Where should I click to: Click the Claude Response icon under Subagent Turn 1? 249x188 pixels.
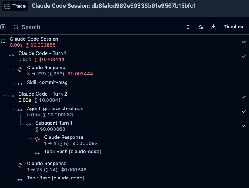click(37, 139)
